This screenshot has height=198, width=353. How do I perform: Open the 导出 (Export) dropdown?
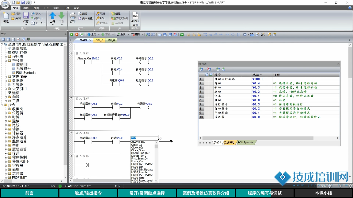pyautogui.click(x=42, y=18)
